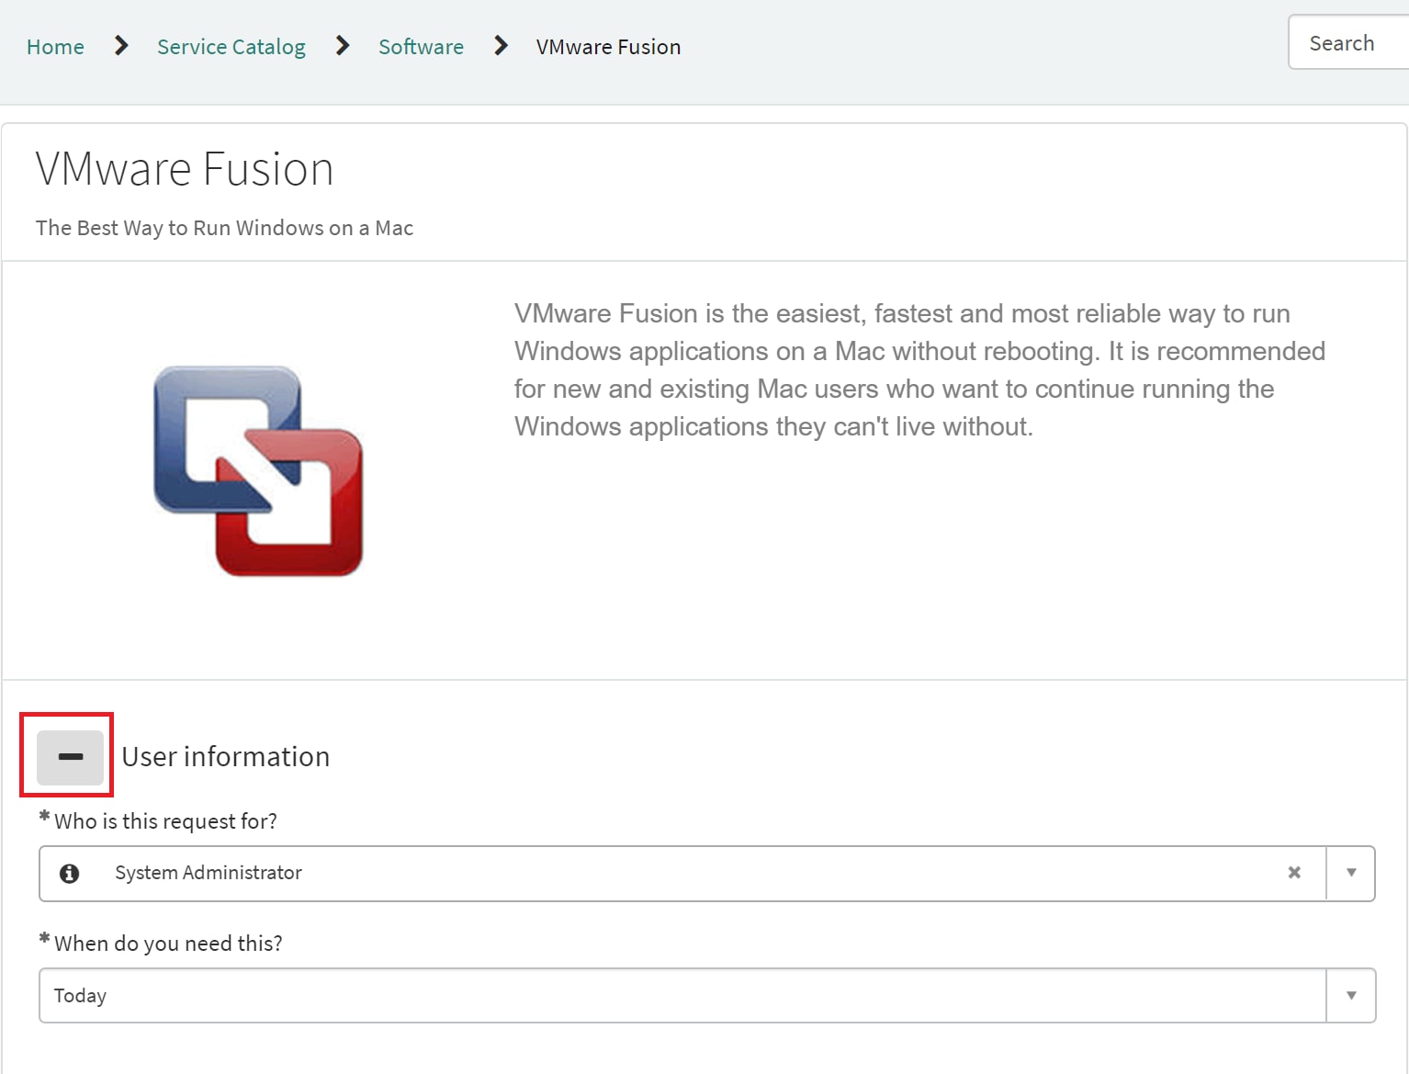The width and height of the screenshot is (1409, 1074).
Task: Open the 'Who is this request for' dropdown
Action: coord(1351,873)
